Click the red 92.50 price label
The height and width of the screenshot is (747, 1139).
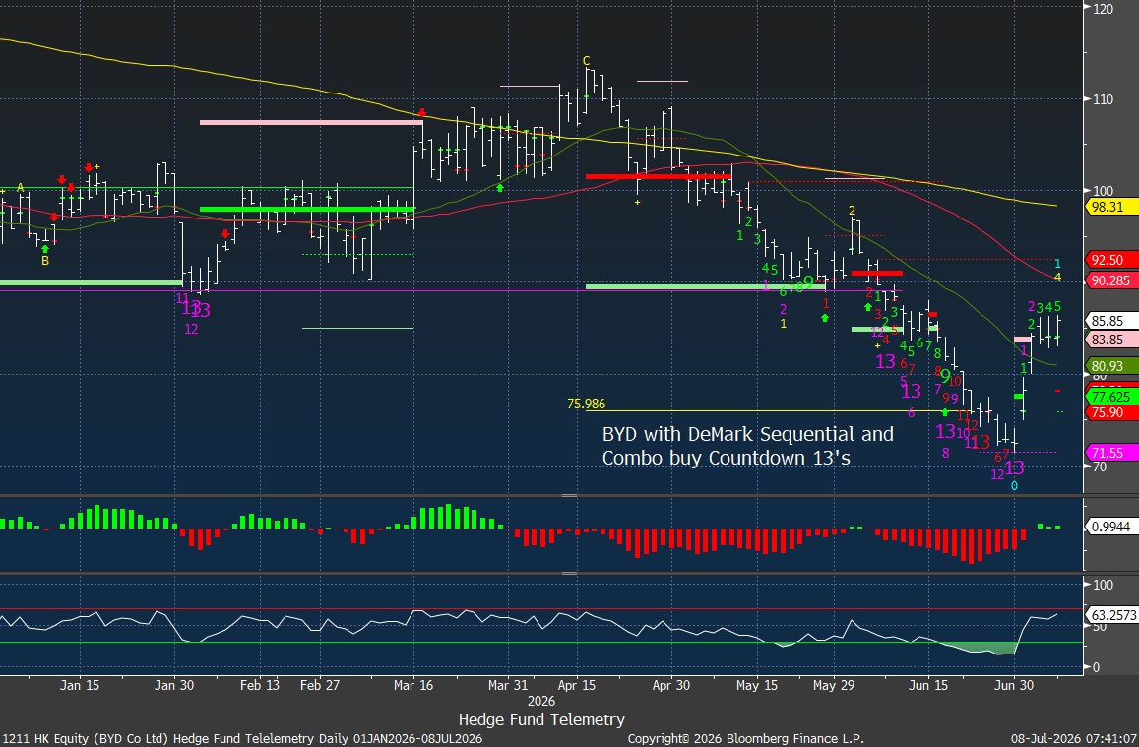pos(1110,259)
